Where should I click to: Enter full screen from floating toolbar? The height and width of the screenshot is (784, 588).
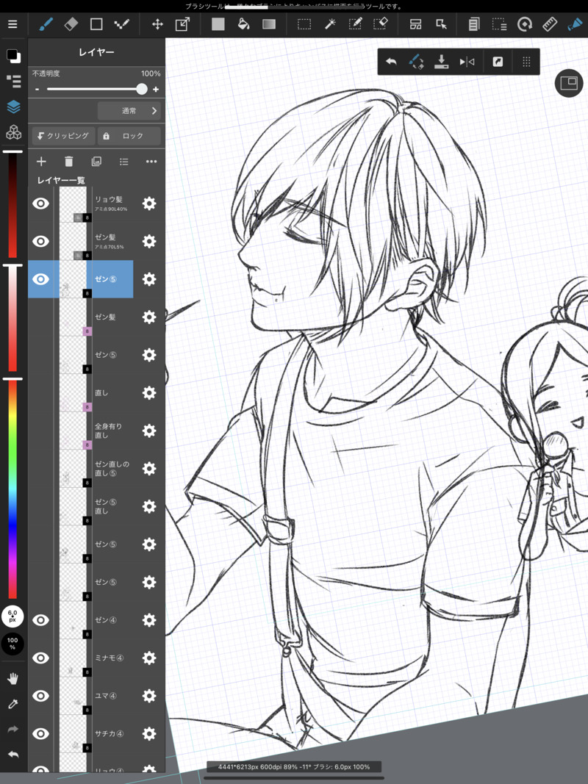pos(498,62)
